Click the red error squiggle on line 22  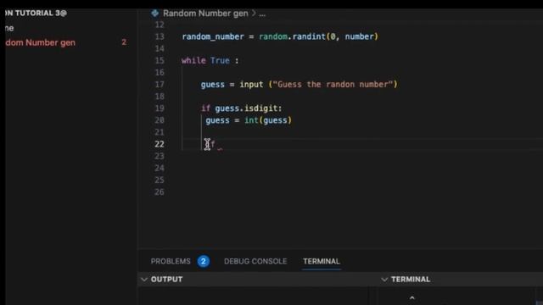click(x=220, y=149)
